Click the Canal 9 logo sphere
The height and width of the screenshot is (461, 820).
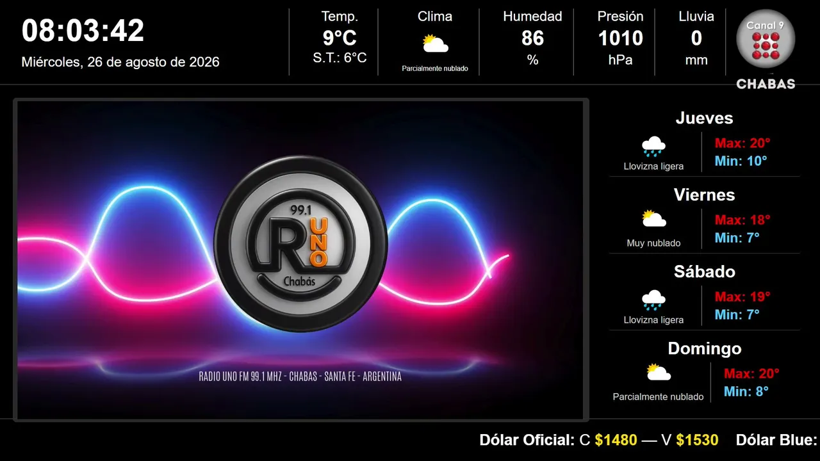click(766, 39)
